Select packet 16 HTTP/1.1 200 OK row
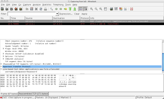164x99 pixels. coord(82,24)
